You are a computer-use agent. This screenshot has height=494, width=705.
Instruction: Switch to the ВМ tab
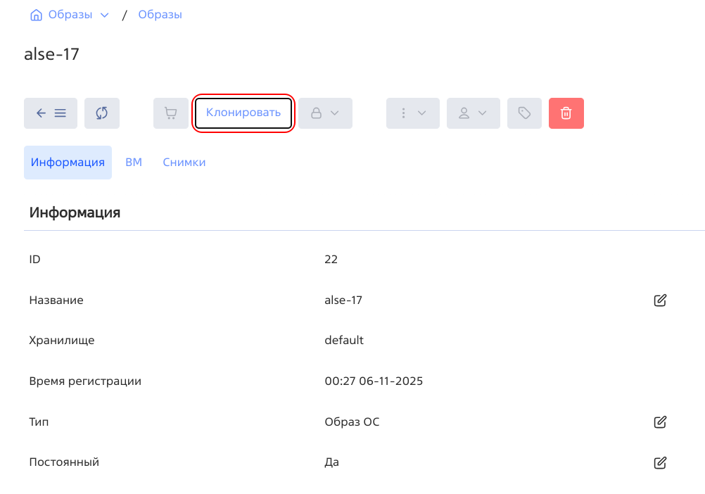(x=134, y=163)
